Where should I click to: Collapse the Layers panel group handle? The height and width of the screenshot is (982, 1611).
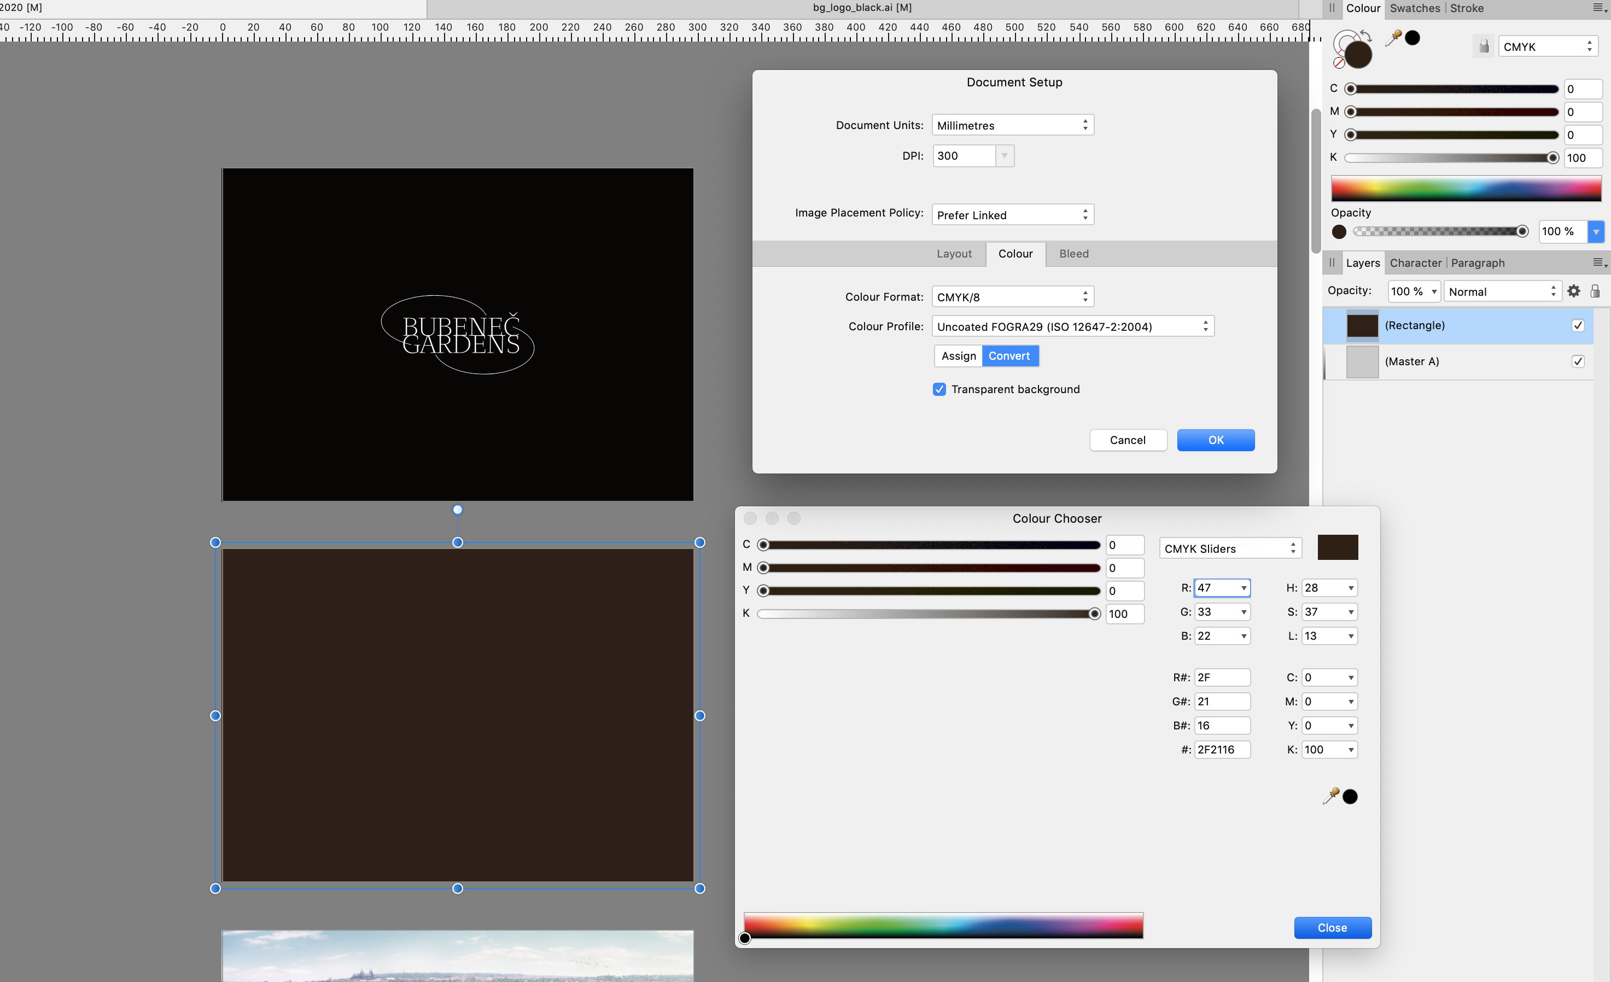1332,263
